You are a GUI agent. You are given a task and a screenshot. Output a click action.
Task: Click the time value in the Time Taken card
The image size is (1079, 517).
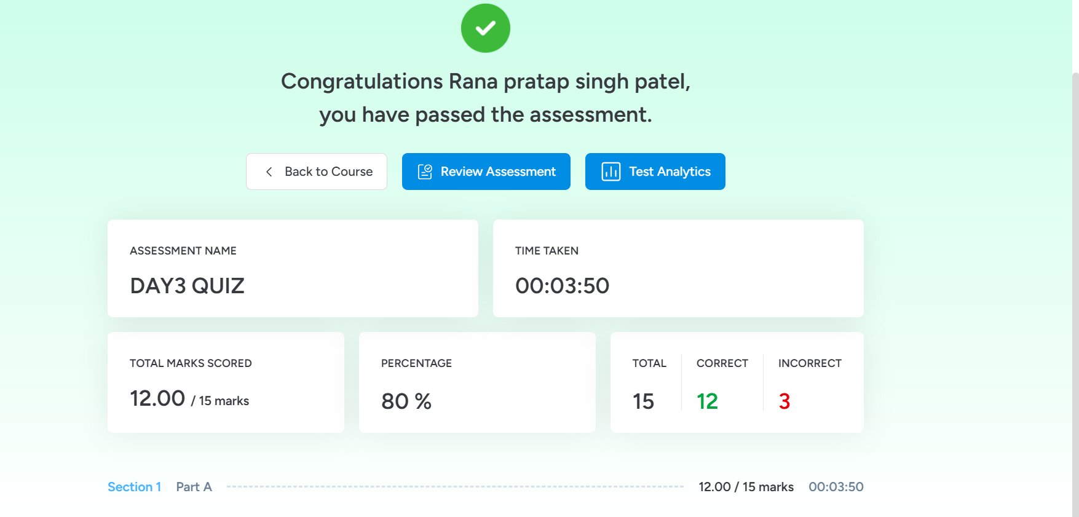click(562, 286)
